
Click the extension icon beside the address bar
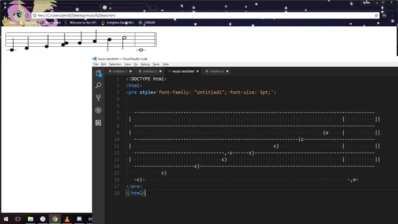(x=385, y=15)
